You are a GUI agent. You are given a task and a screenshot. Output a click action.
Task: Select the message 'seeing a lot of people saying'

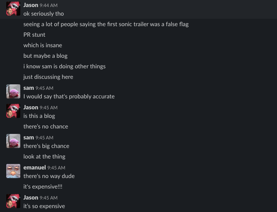point(106,24)
